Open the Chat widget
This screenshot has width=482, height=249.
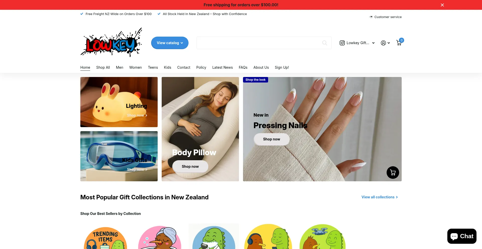coord(462,236)
